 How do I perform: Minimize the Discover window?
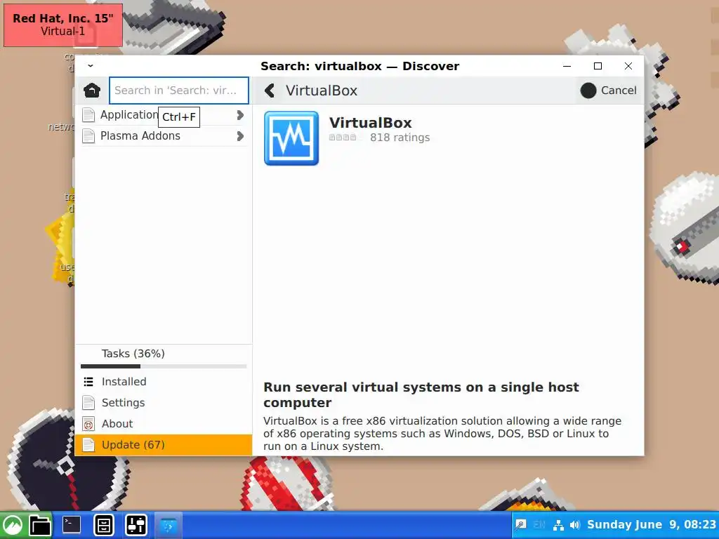point(567,66)
